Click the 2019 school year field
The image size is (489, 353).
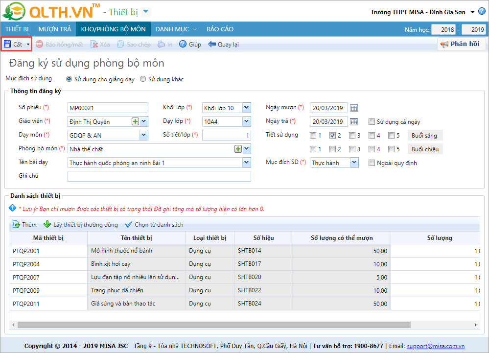[473, 30]
